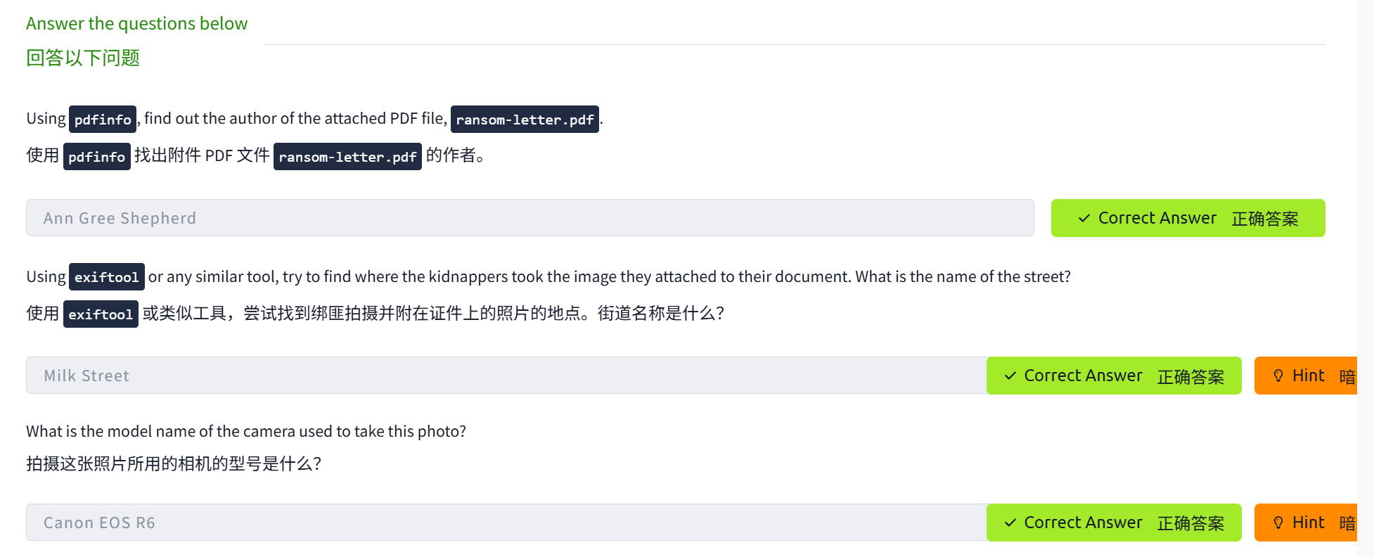Click the exiftool code tag in the English question

[x=107, y=277]
